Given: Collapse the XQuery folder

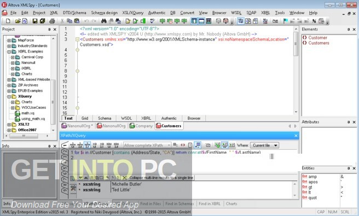Looking at the screenshot, I should [x=9, y=97].
